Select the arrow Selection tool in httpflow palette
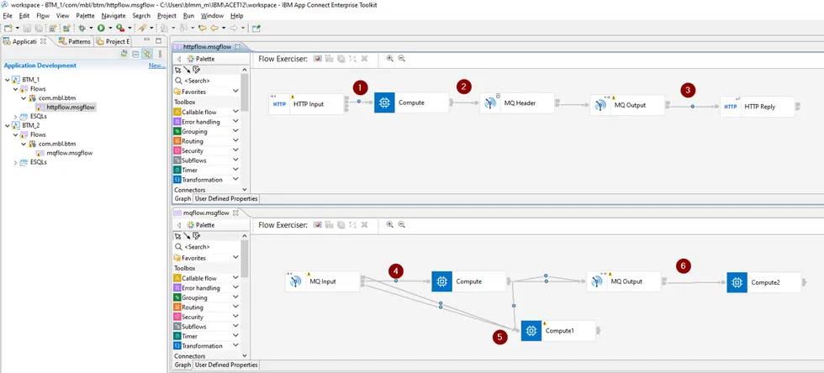The image size is (824, 373). pyautogui.click(x=177, y=70)
